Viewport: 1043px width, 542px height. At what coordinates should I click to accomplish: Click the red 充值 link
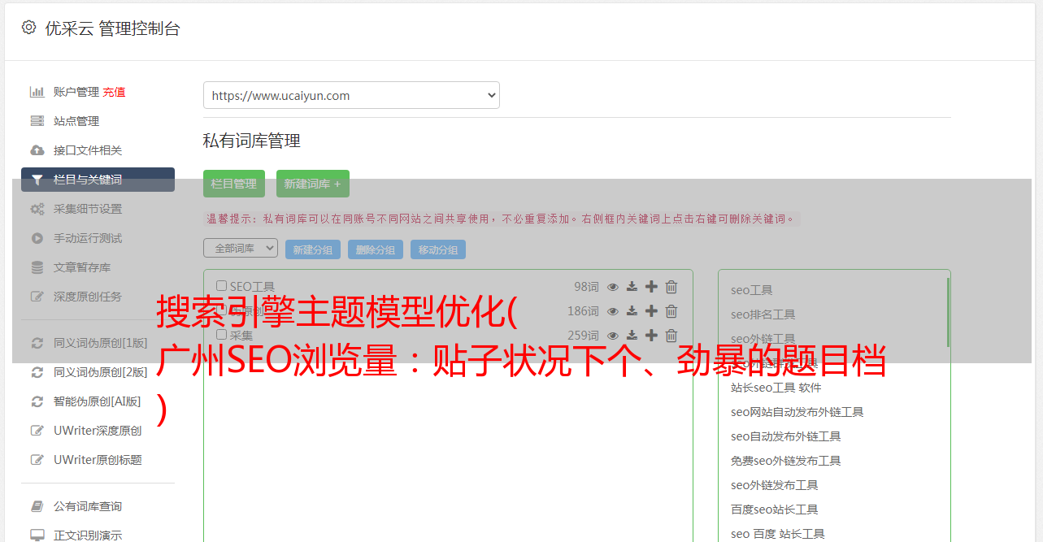coord(114,92)
